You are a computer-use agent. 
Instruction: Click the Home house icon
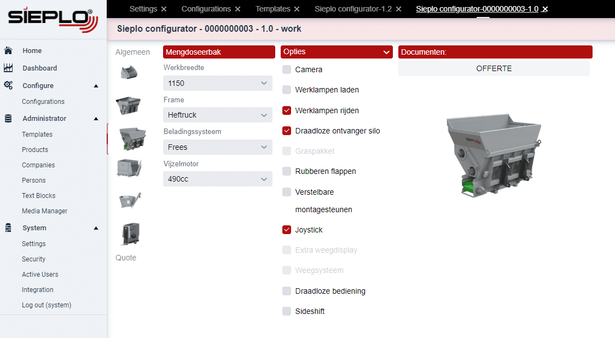click(8, 50)
